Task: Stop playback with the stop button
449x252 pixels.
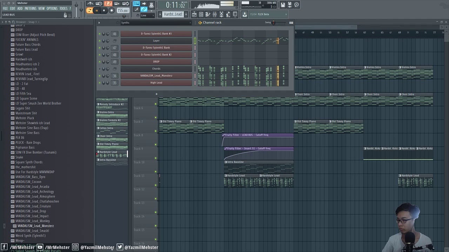Action: [x=104, y=10]
